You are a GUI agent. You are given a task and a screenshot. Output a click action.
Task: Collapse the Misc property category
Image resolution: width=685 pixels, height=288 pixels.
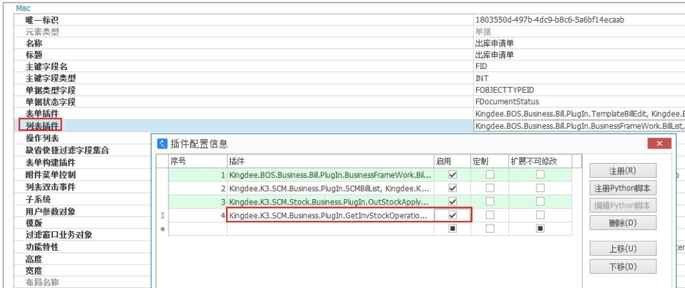coord(23,8)
